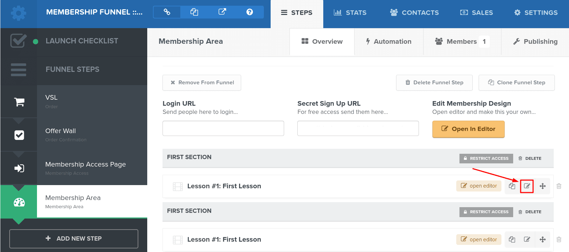The image size is (569, 252).
Task: Open the Automation tab
Action: coord(389,42)
